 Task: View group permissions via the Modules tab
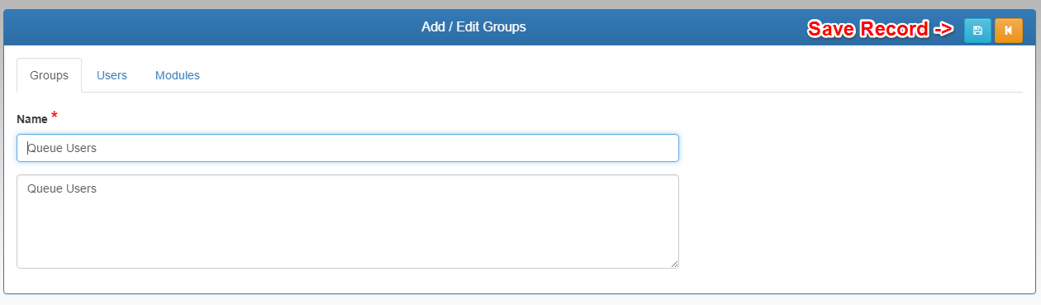[x=178, y=75]
